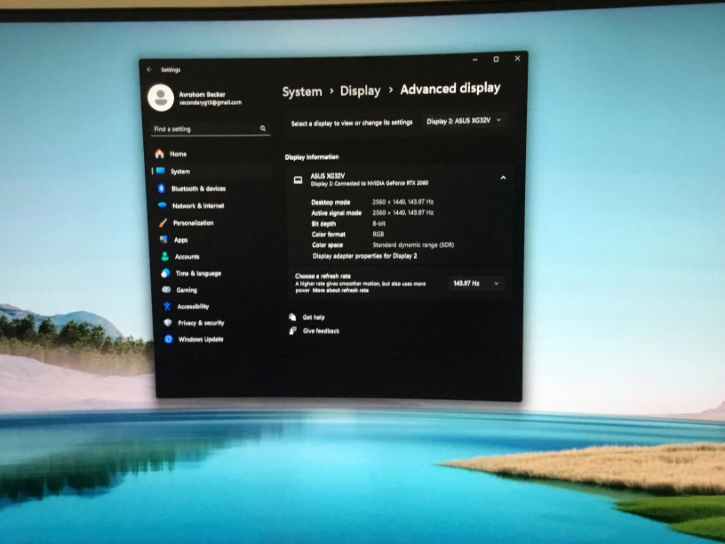Click the Give feedback icon
Viewport: 725px width, 544px height.
[293, 330]
